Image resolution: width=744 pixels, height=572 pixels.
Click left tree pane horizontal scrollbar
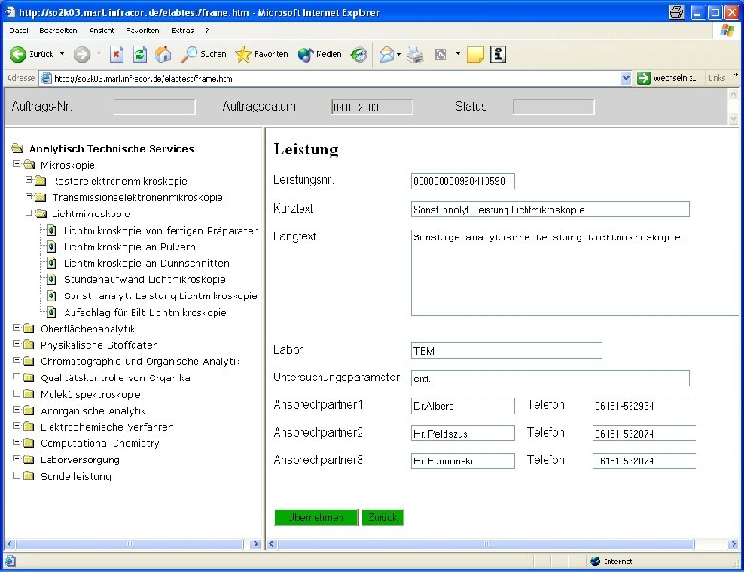click(x=130, y=544)
